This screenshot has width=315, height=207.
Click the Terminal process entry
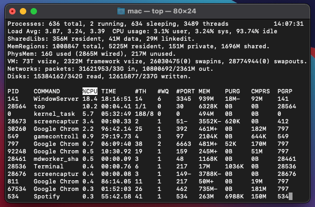[48, 166]
